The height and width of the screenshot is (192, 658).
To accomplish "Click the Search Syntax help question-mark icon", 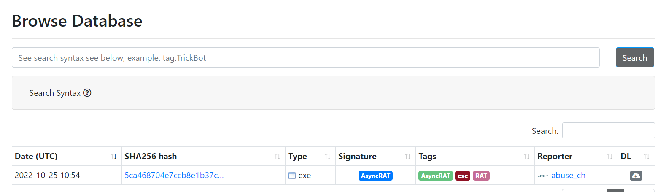I will 87,93.
